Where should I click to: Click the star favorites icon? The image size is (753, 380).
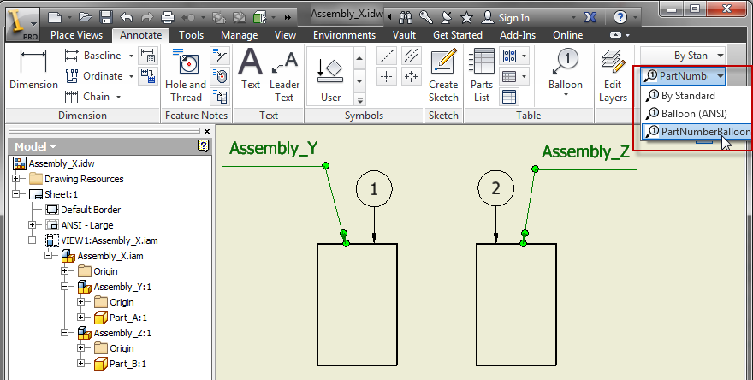pyautogui.click(x=466, y=18)
